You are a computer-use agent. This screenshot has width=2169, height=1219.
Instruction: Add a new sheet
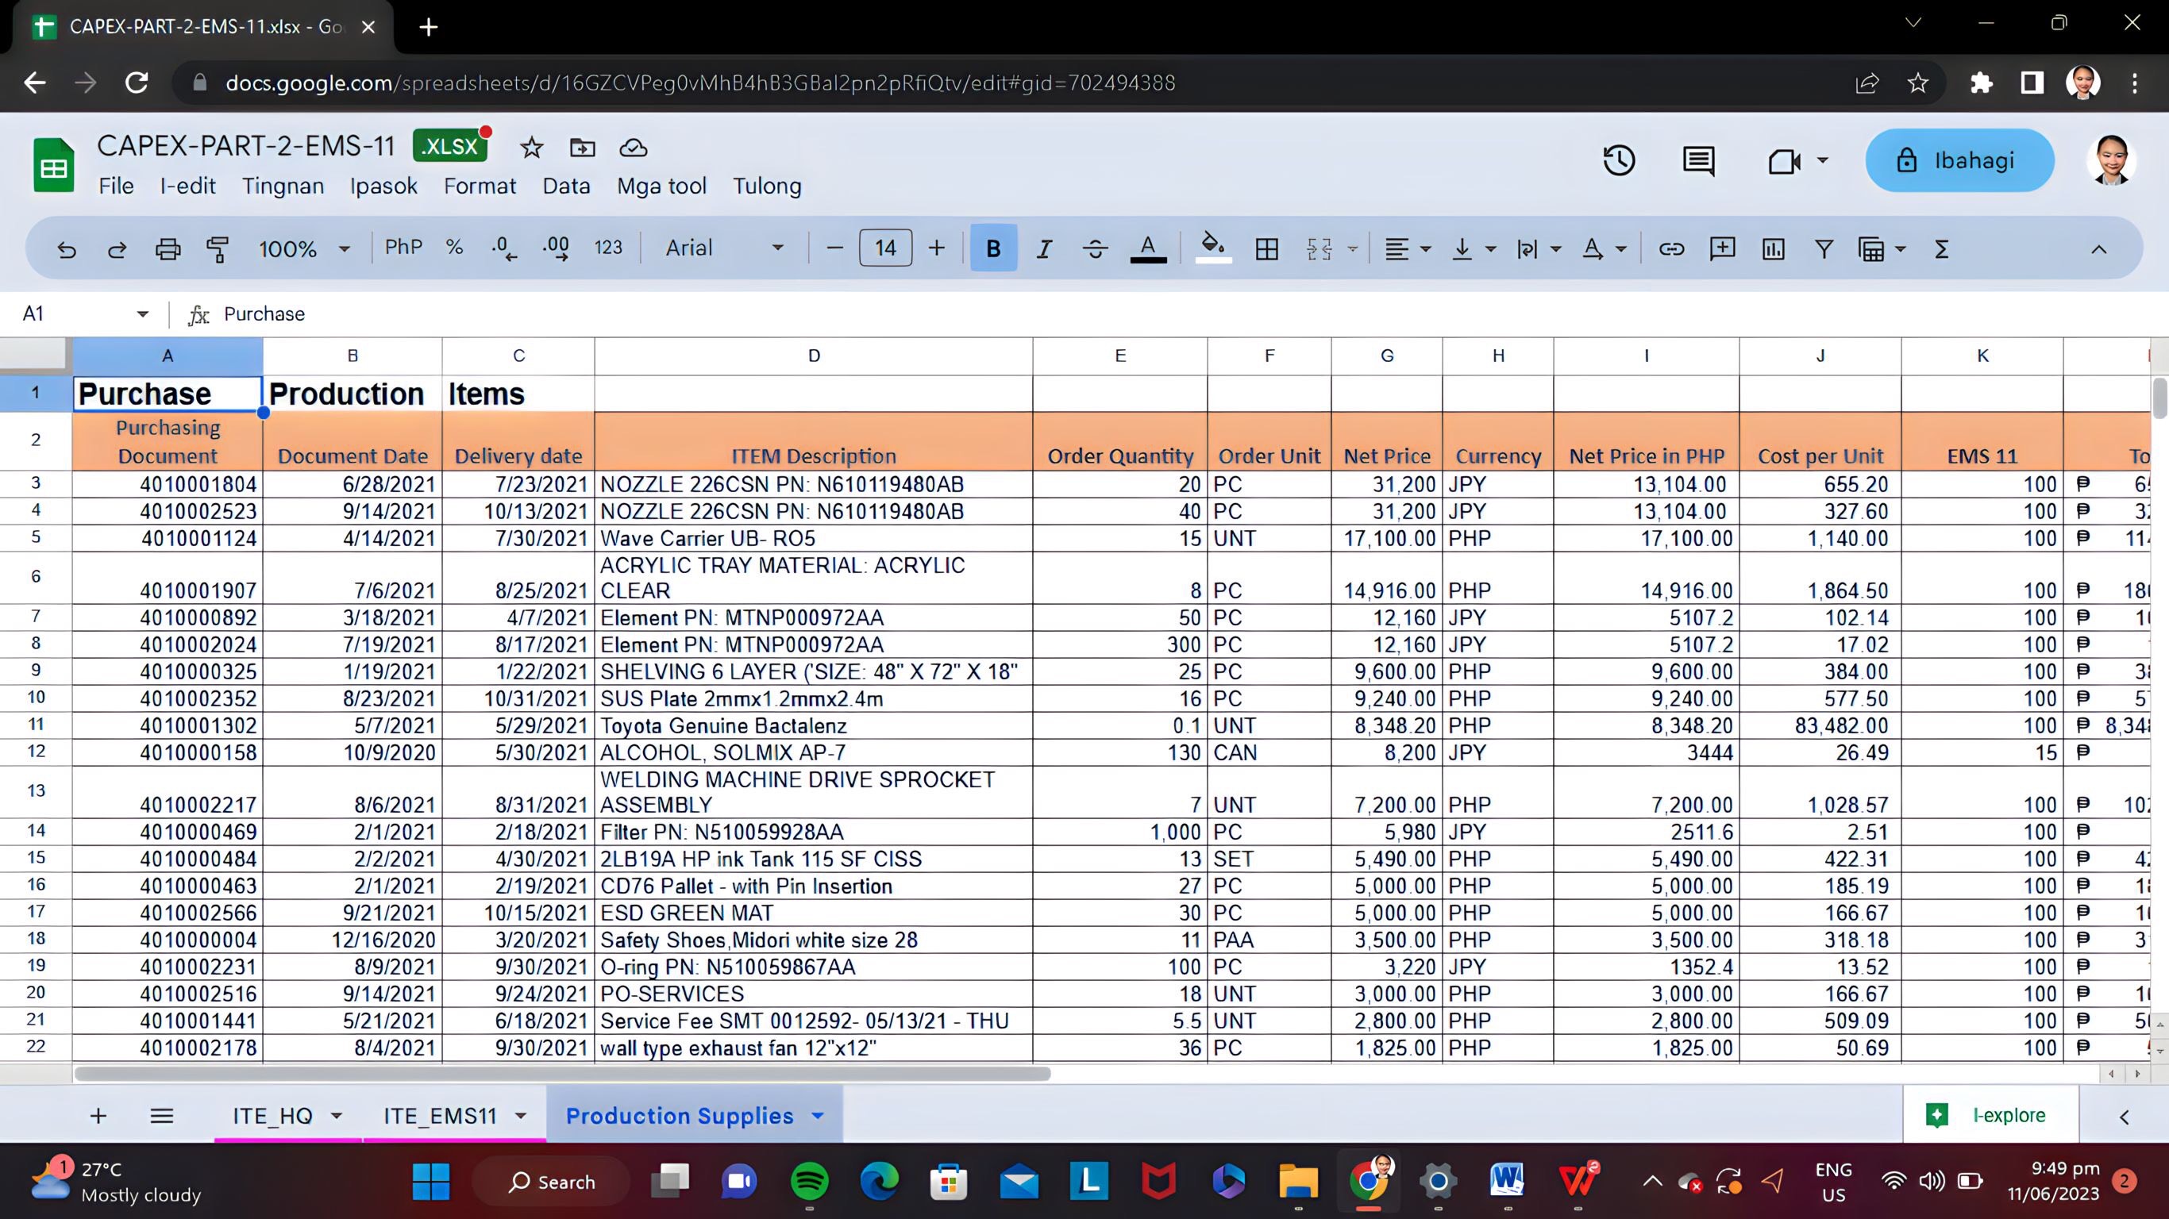[98, 1116]
